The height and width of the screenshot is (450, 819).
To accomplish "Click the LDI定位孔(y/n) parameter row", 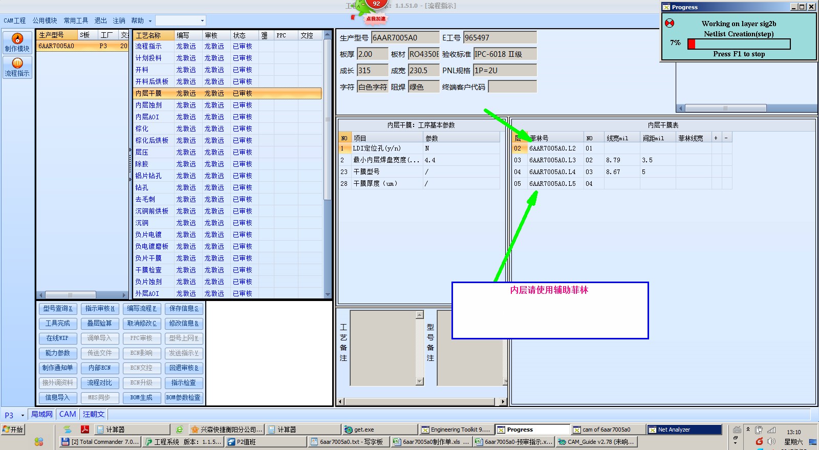I will [419, 148].
